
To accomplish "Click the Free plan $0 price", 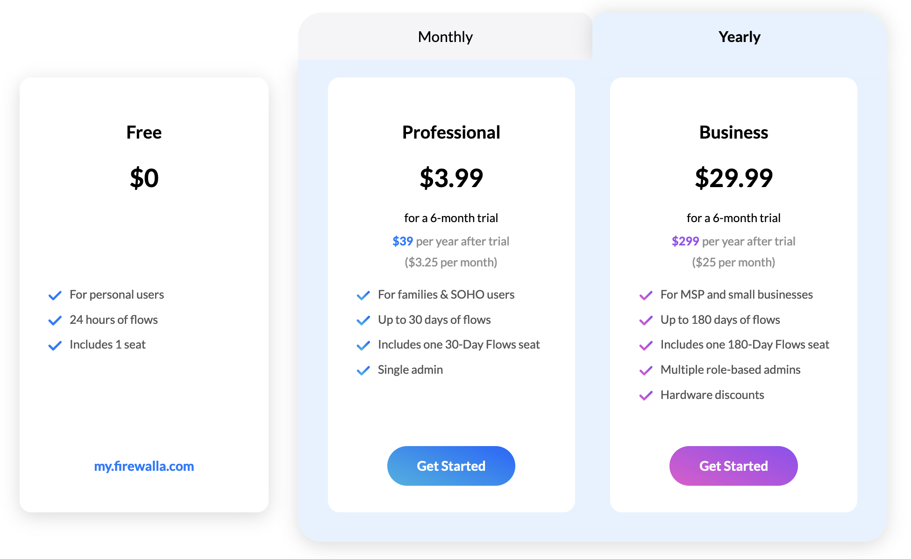I will tap(144, 178).
